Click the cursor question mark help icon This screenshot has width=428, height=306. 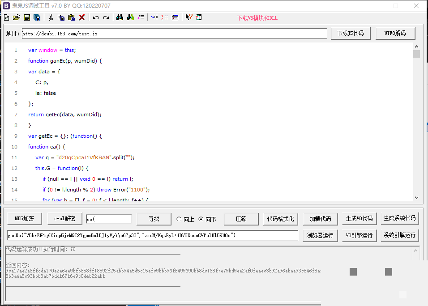pyautogui.click(x=189, y=17)
